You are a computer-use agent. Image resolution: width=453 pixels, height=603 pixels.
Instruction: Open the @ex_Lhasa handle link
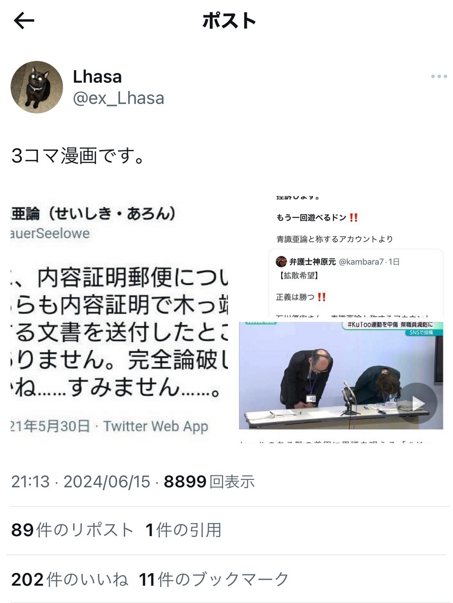click(119, 97)
